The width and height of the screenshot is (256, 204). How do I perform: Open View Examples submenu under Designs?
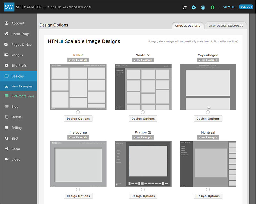[21, 86]
